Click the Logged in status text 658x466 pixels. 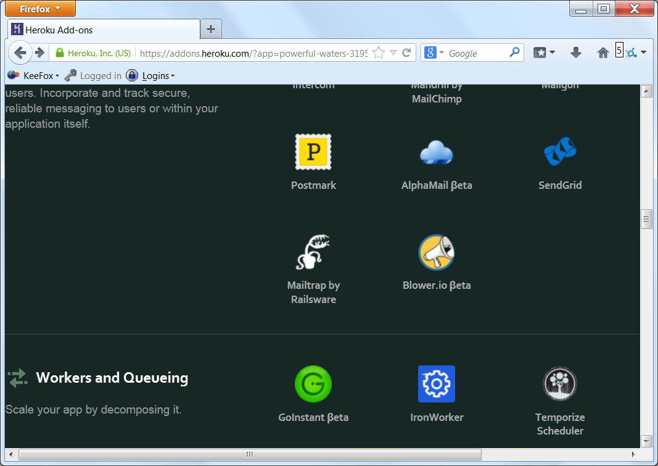click(x=101, y=76)
